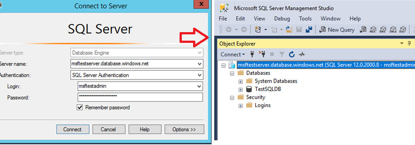Select the Logins tree item

point(262,105)
